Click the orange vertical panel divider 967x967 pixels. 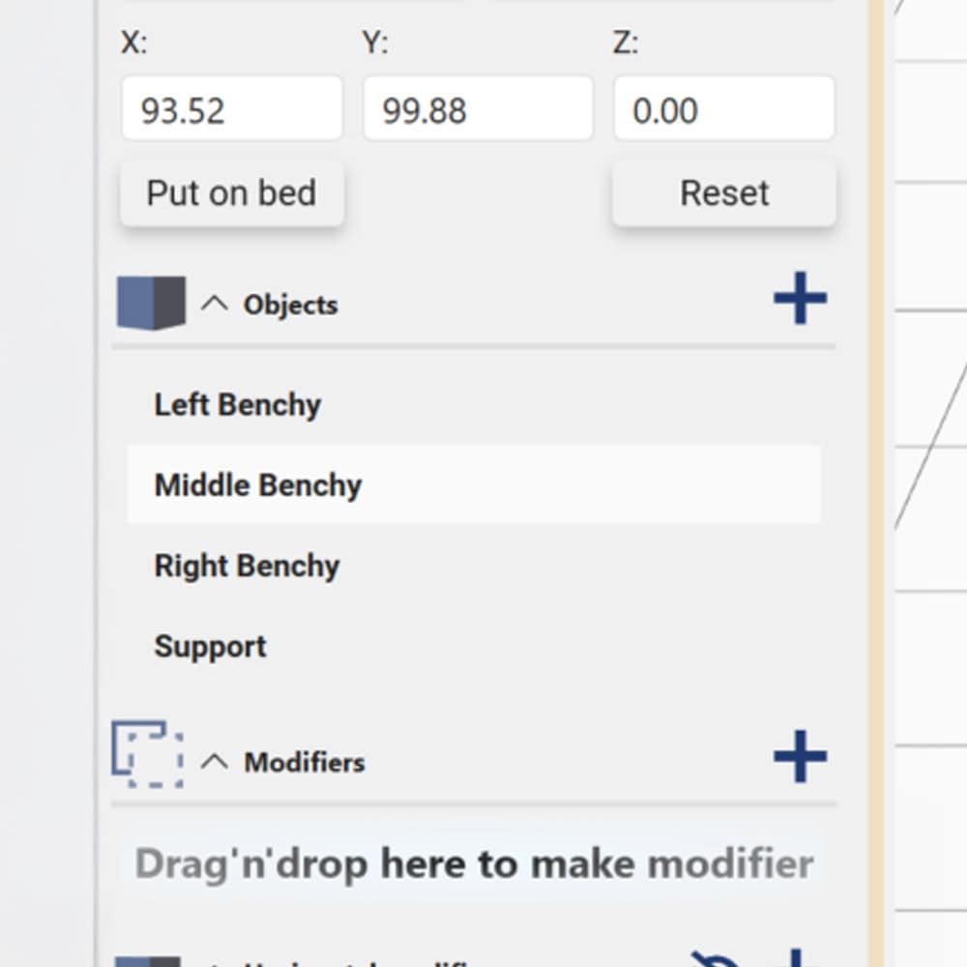point(876,483)
